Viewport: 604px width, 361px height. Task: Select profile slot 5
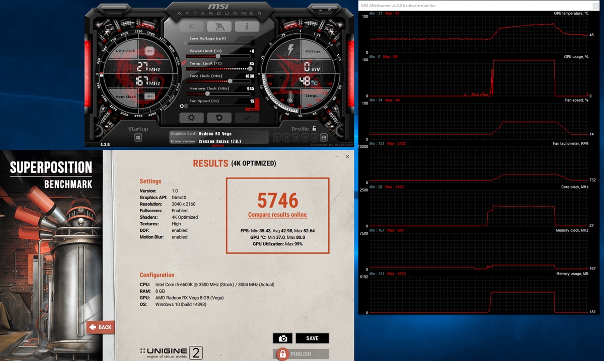(x=314, y=137)
